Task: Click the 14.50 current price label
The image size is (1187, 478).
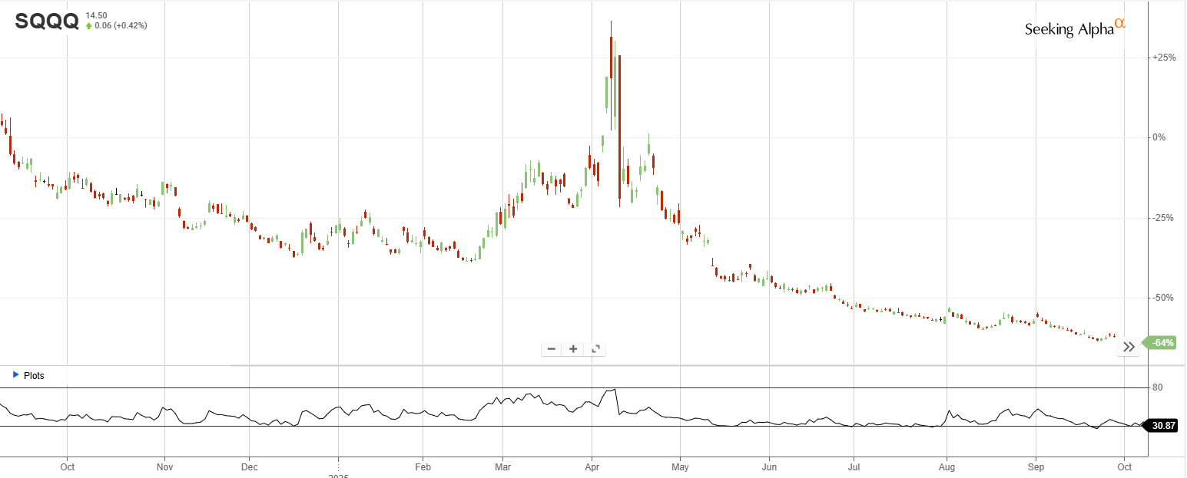Action: (x=95, y=14)
